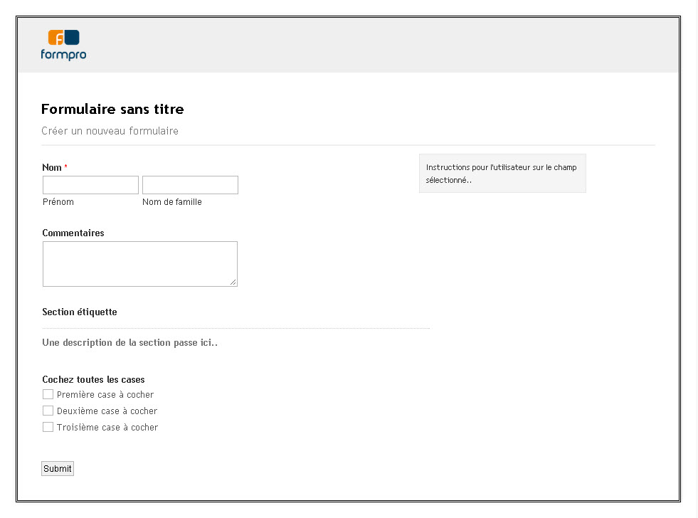Click inside the Commentaires text area

click(139, 263)
